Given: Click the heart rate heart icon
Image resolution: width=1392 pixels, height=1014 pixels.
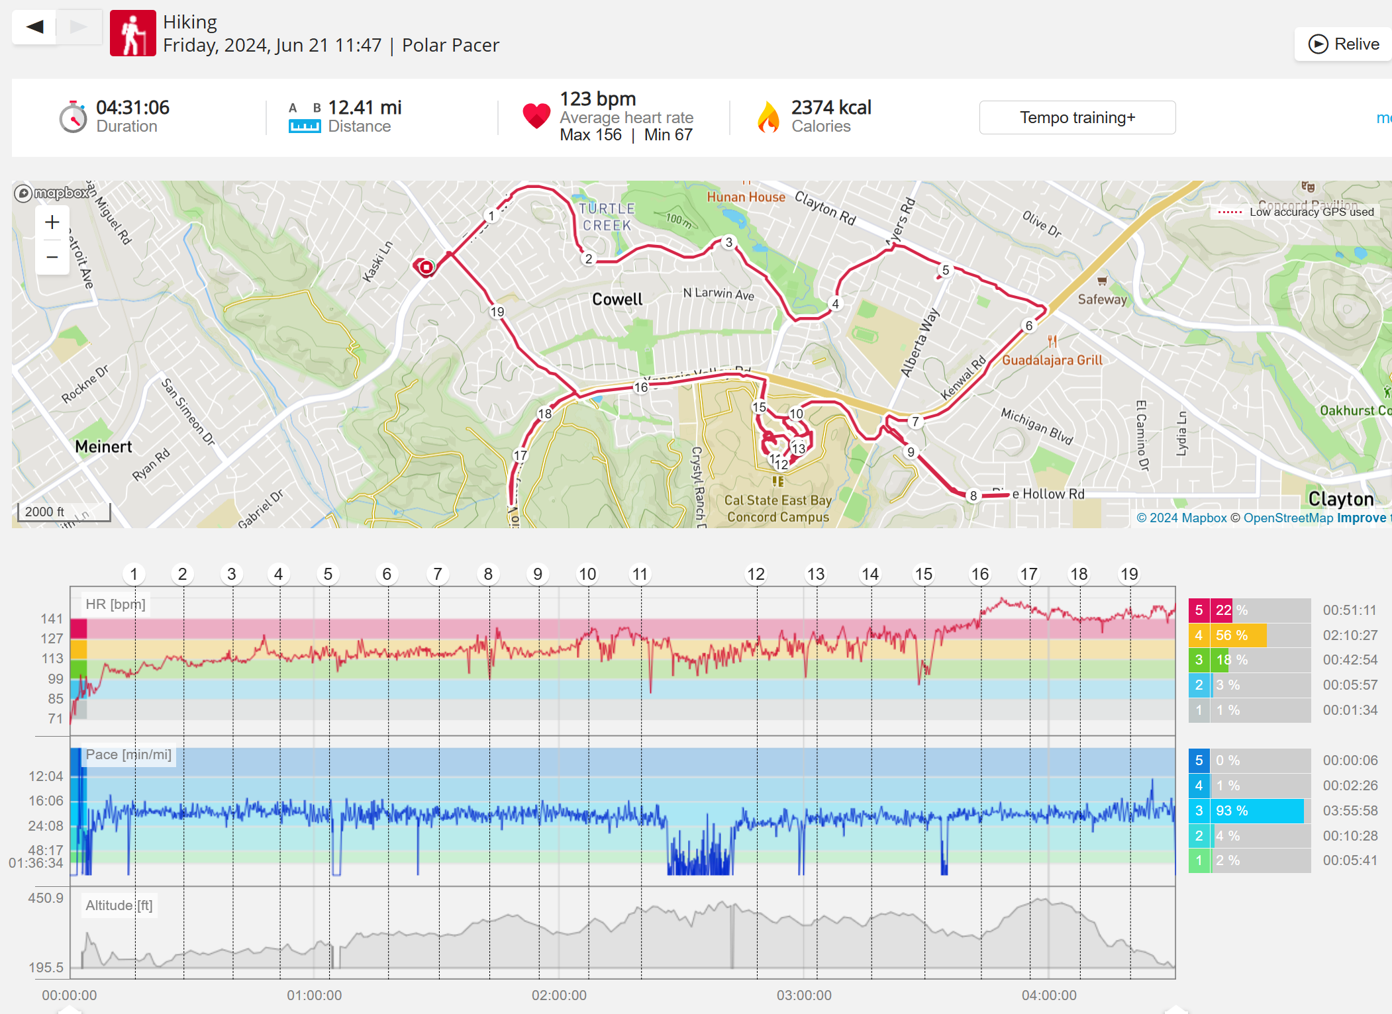Looking at the screenshot, I should 536,116.
